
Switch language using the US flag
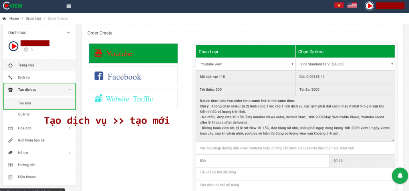[x=352, y=5]
